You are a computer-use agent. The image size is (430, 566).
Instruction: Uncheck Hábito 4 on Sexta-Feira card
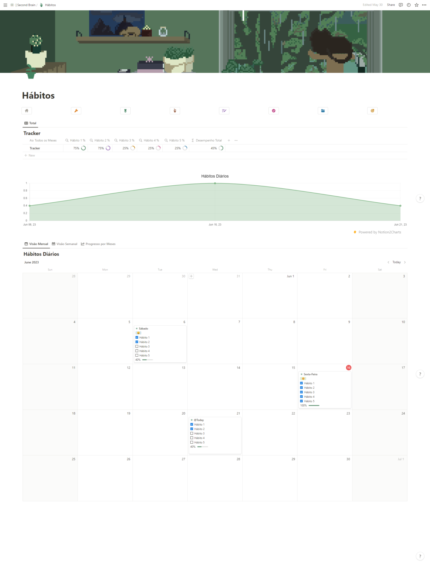[x=302, y=396]
